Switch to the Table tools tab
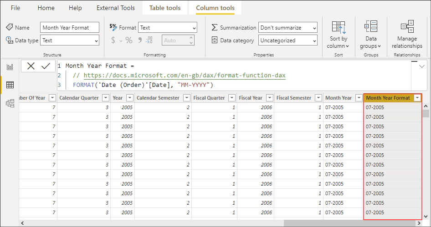Viewport: 431px width, 227px height. click(x=165, y=8)
